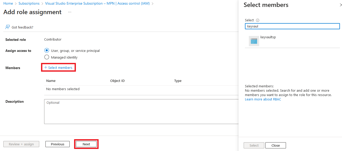Focus the member search box containing keyvaul

(292, 26)
